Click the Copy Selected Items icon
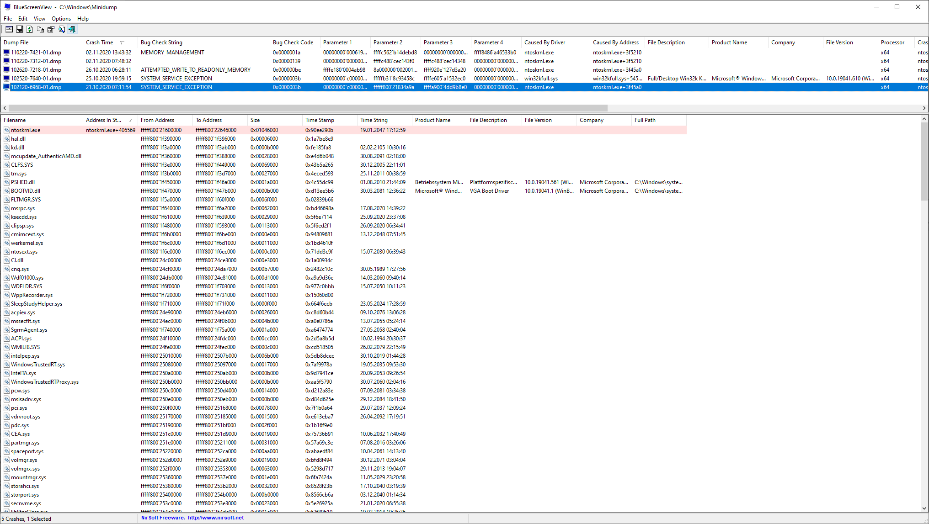Viewport: 929px width, 524px height. pyautogui.click(x=40, y=29)
